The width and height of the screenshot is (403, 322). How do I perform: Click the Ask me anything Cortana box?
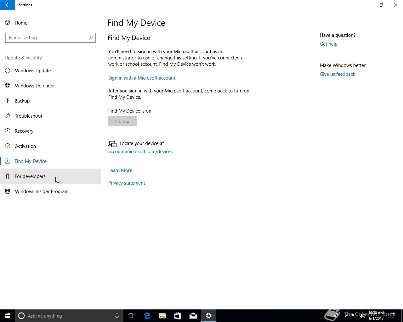(69, 316)
